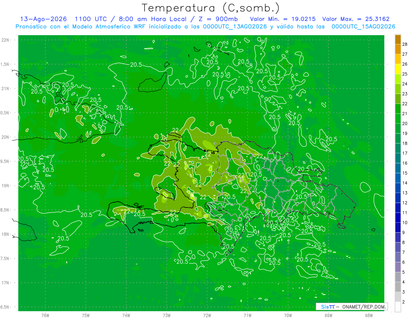Click the "ONAMET/REP.DOM." credit label
This screenshot has width=414, height=320.
(x=363, y=307)
